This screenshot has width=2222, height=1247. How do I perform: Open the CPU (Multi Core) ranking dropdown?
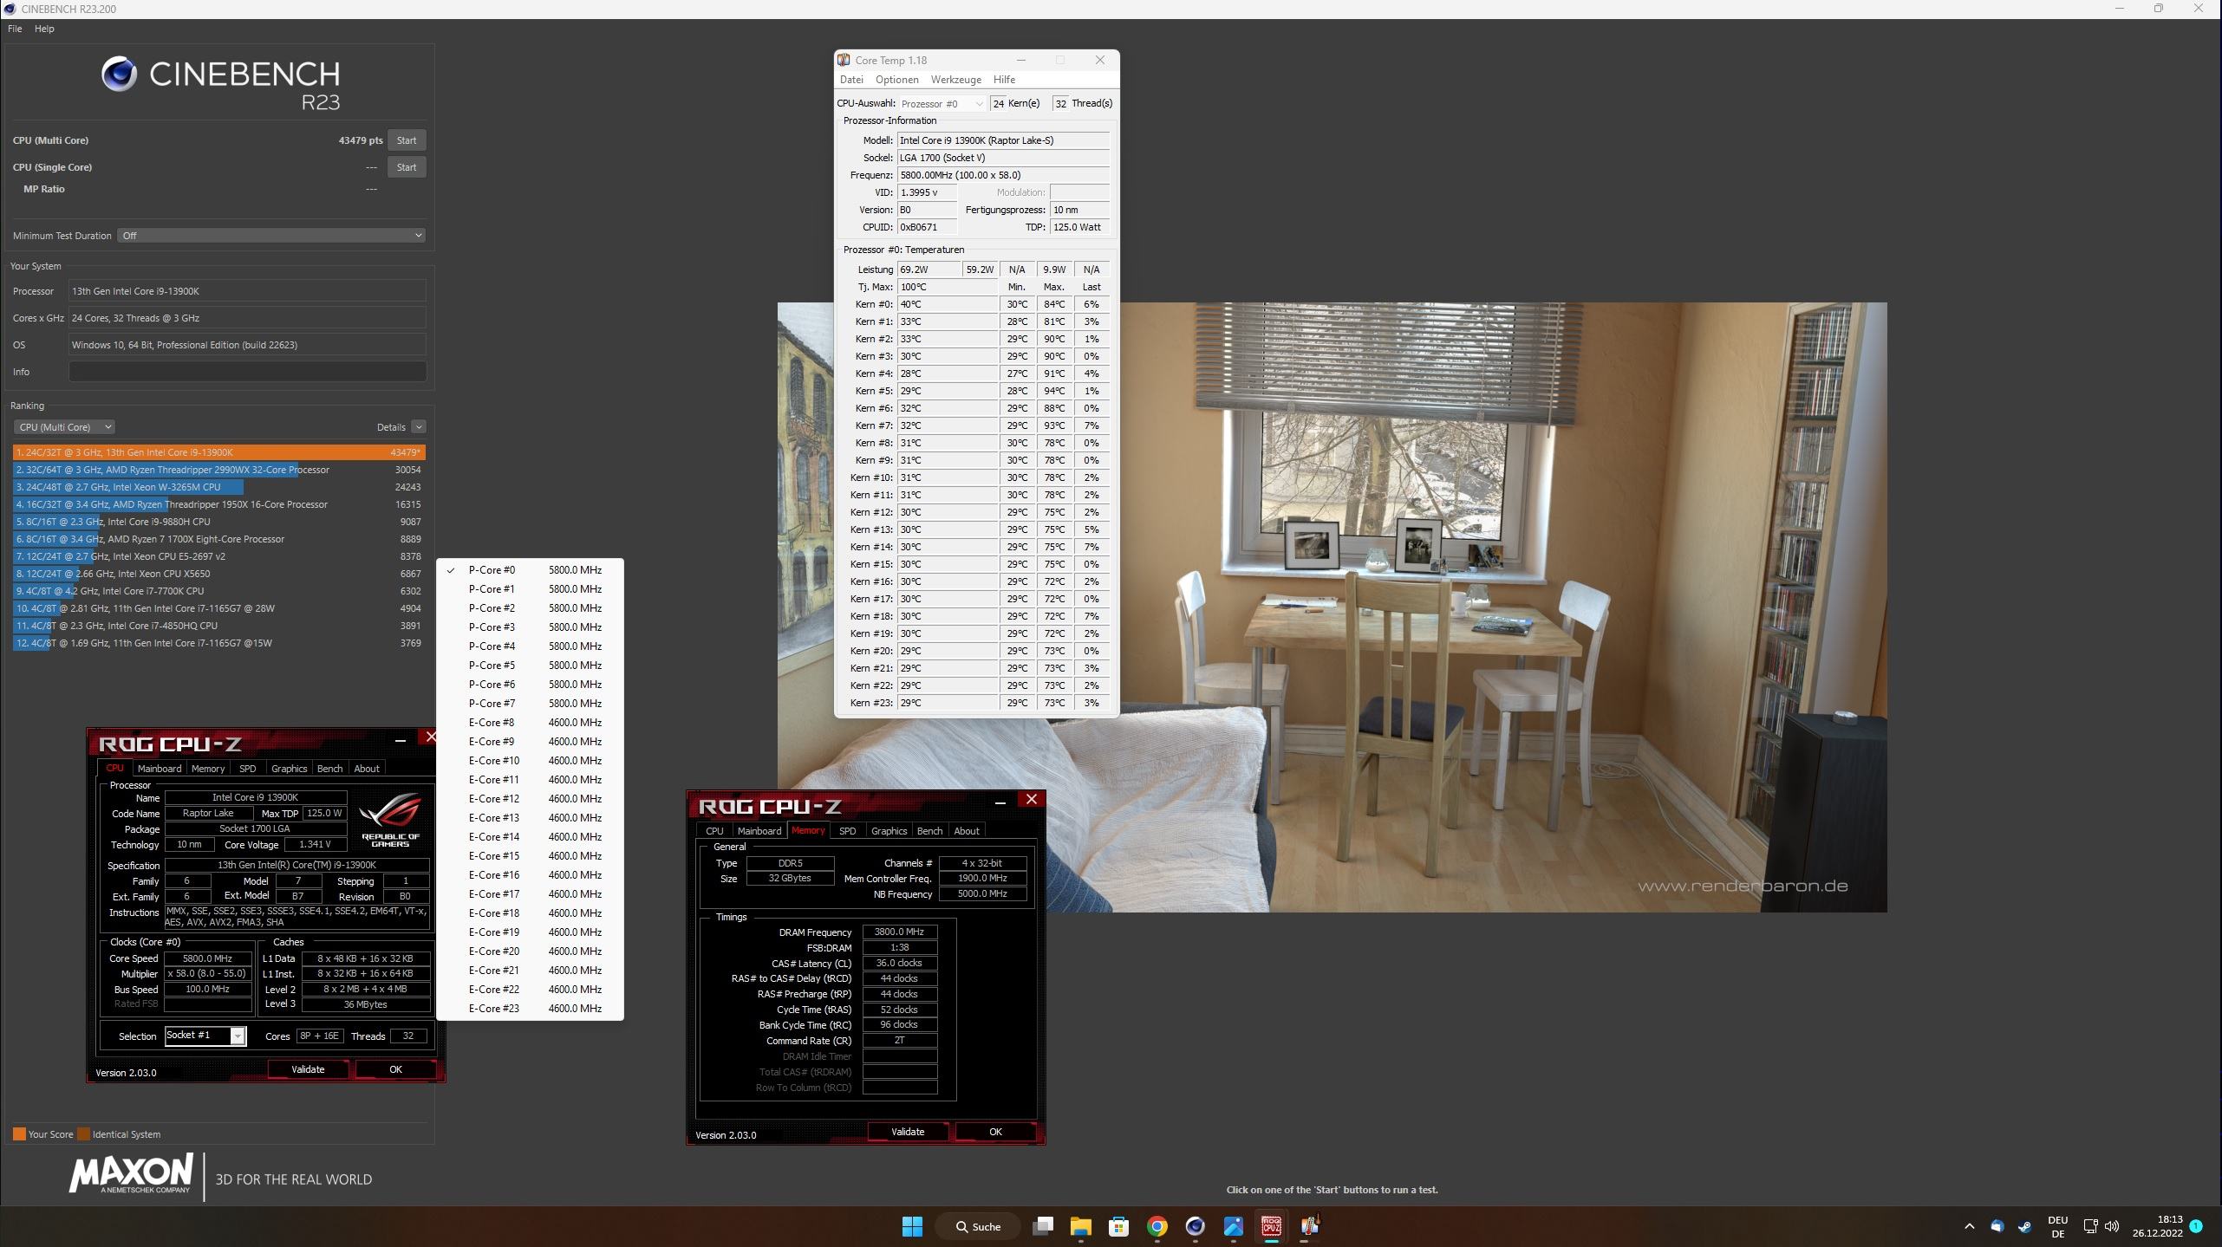point(64,427)
